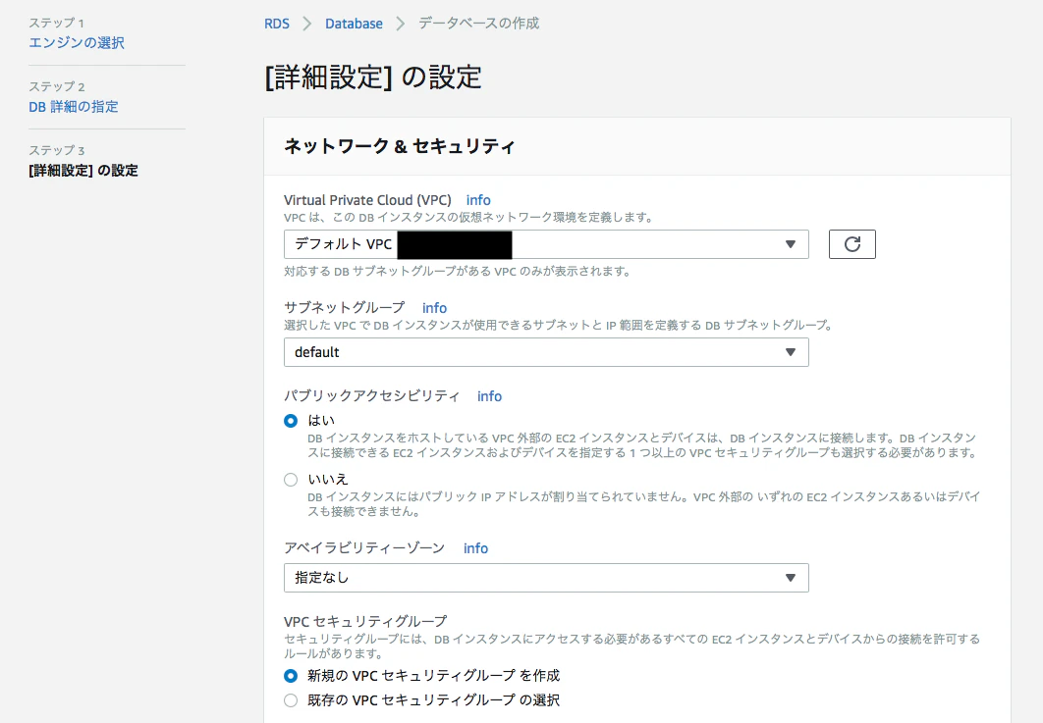
Task: Click Database in the breadcrumb trail
Action: click(x=354, y=23)
